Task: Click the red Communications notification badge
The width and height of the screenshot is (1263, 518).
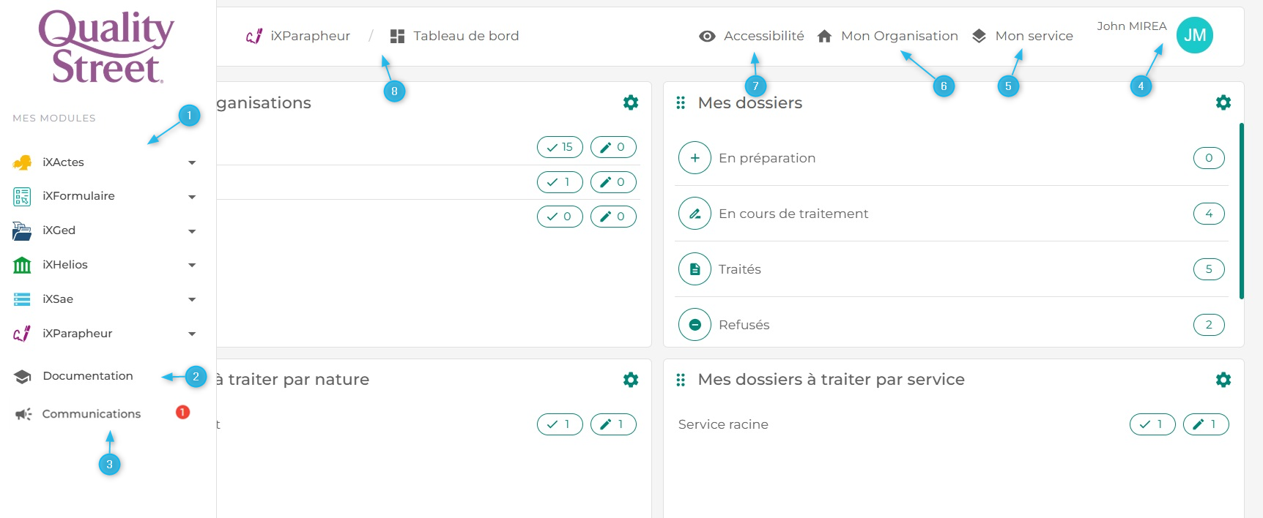Action: pos(182,413)
